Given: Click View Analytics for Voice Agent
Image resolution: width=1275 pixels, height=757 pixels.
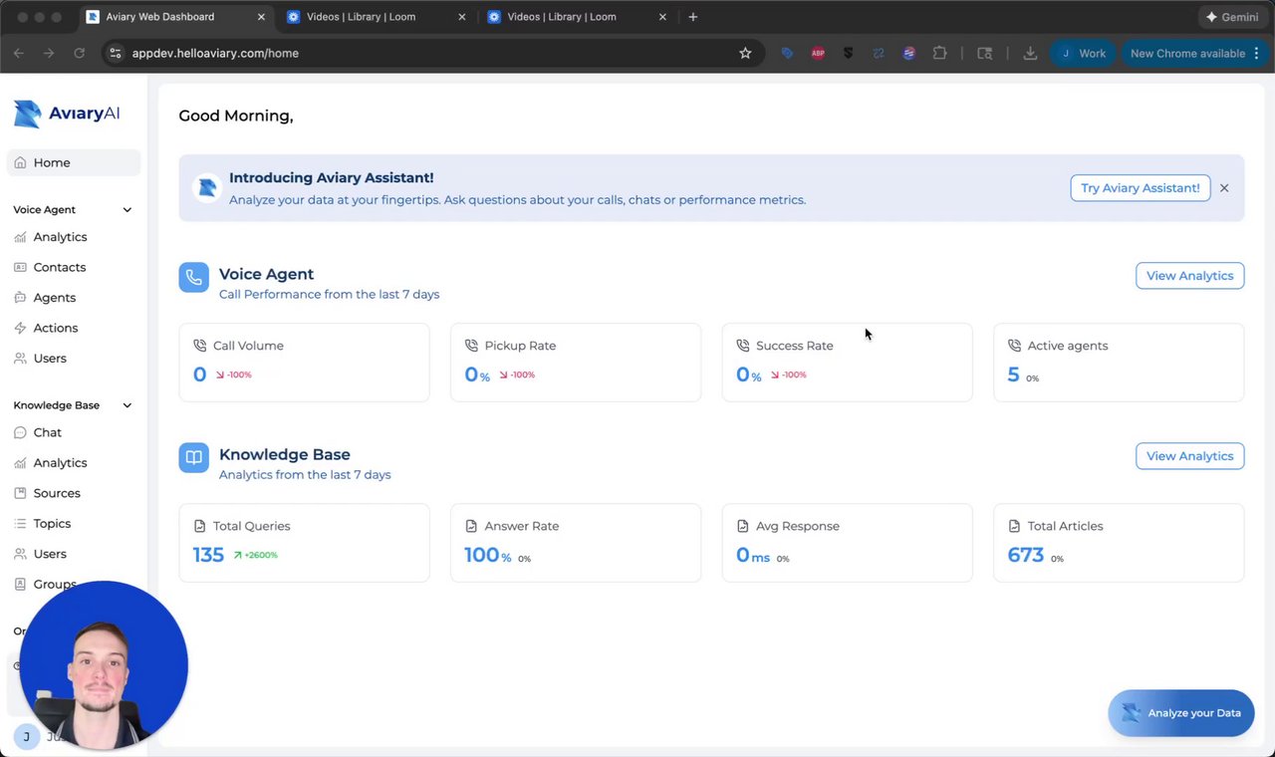Looking at the screenshot, I should [1189, 276].
